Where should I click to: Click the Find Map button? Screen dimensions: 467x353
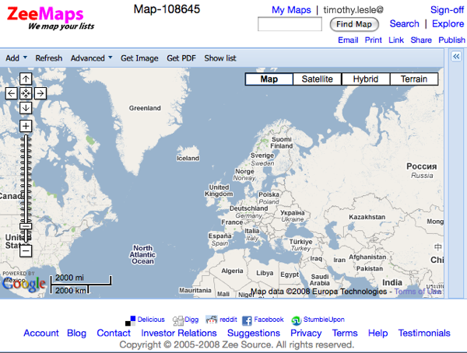[354, 24]
